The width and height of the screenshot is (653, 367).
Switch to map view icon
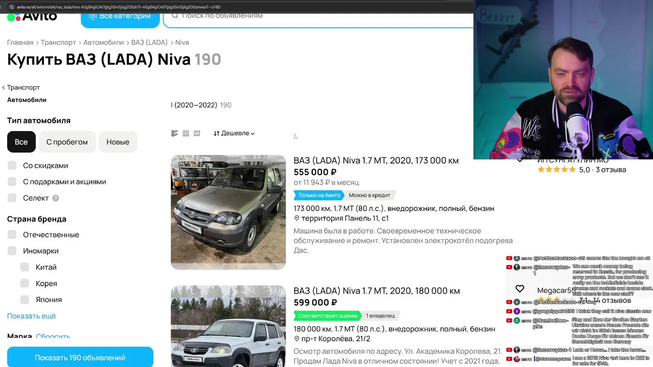tap(197, 133)
